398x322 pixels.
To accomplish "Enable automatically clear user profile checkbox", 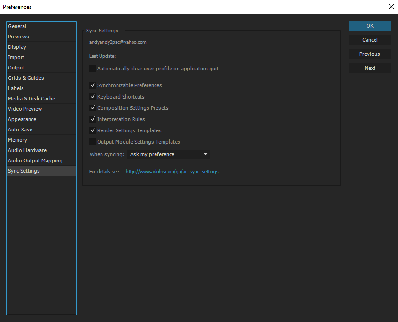I will 93,69.
